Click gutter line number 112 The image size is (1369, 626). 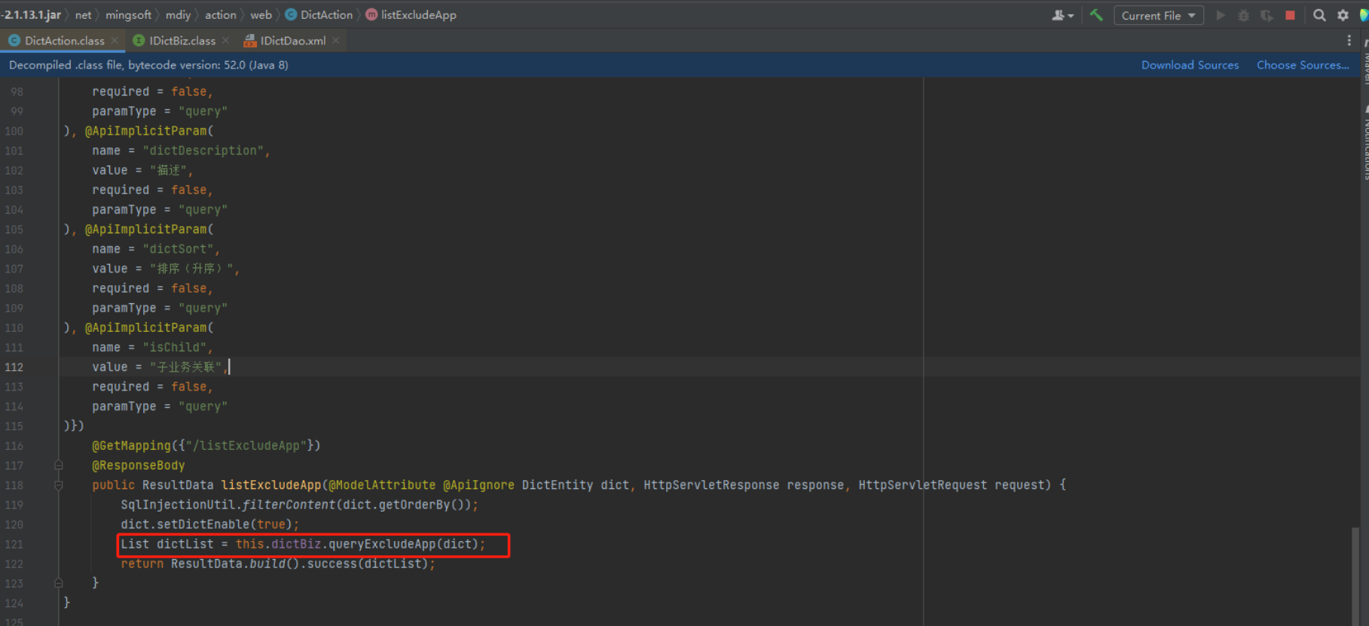(x=14, y=367)
